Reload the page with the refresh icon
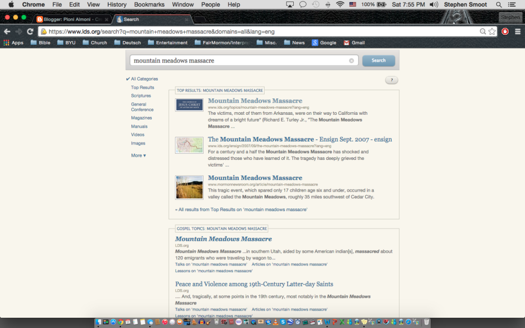 click(30, 31)
